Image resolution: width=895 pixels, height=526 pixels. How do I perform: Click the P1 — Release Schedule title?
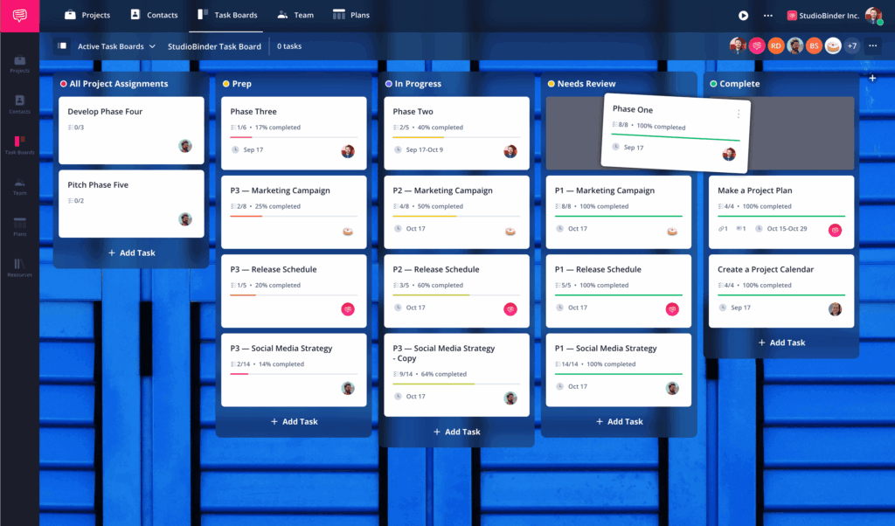pyautogui.click(x=598, y=269)
